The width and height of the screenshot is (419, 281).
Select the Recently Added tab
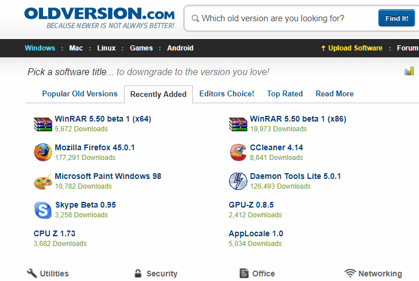point(158,94)
